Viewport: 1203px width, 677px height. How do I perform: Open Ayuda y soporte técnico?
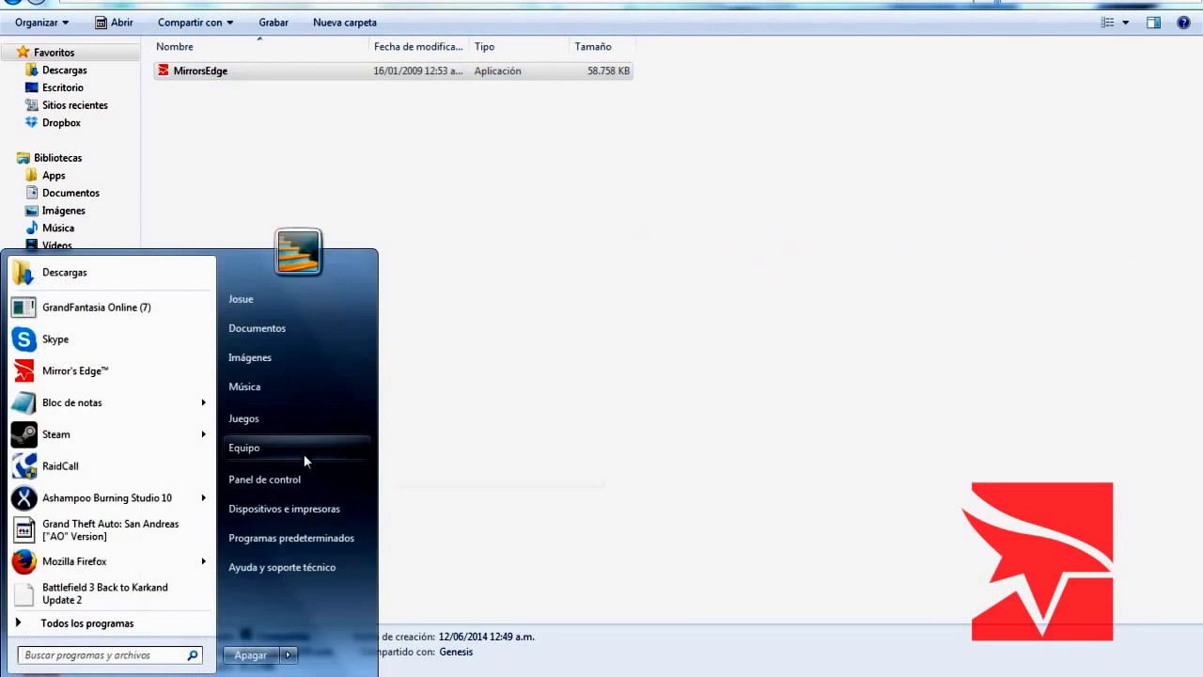282,567
